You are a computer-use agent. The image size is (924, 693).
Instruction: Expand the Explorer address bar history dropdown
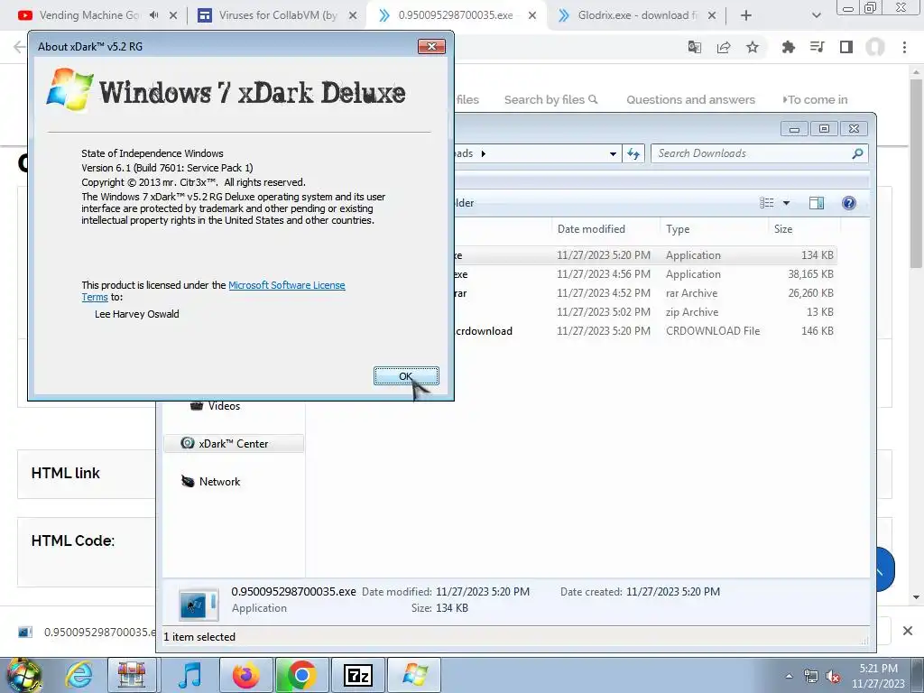pyautogui.click(x=613, y=153)
